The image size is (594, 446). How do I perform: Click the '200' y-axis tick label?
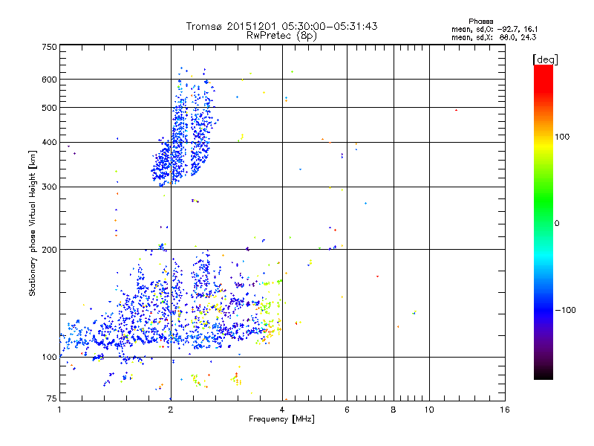coord(49,250)
